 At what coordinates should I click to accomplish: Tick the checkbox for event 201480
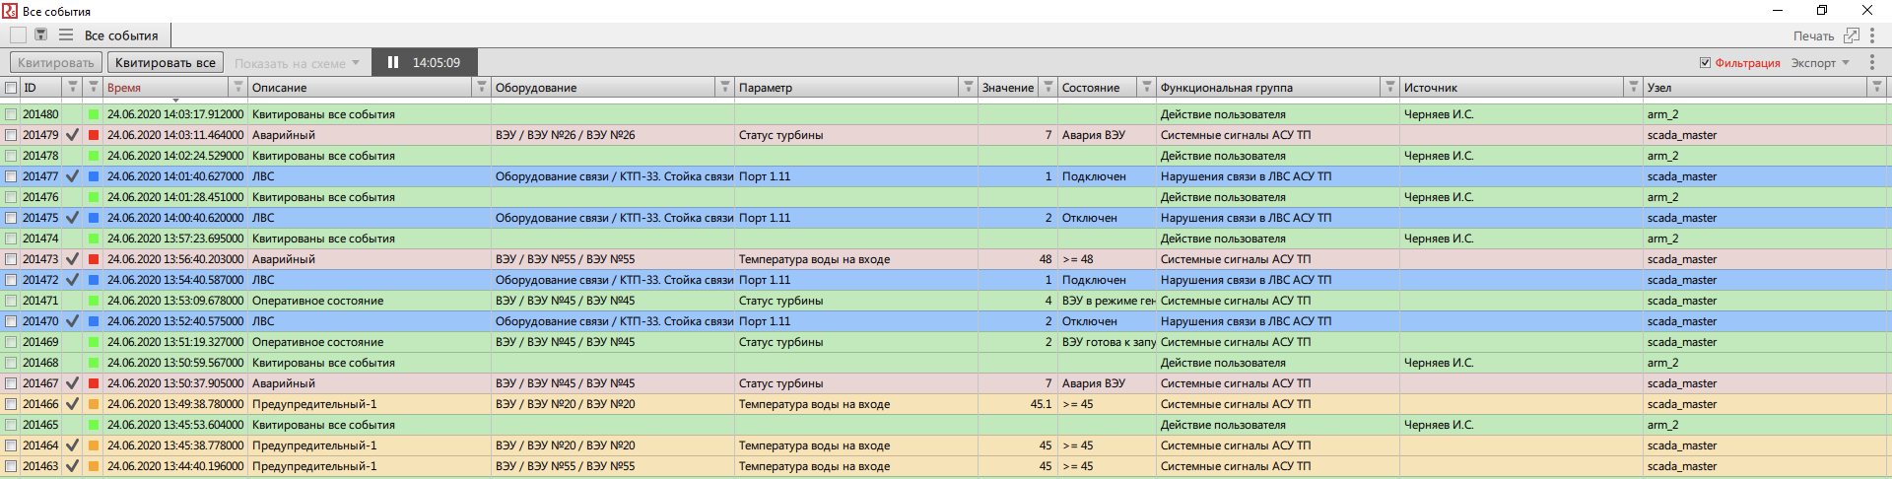pyautogui.click(x=11, y=114)
